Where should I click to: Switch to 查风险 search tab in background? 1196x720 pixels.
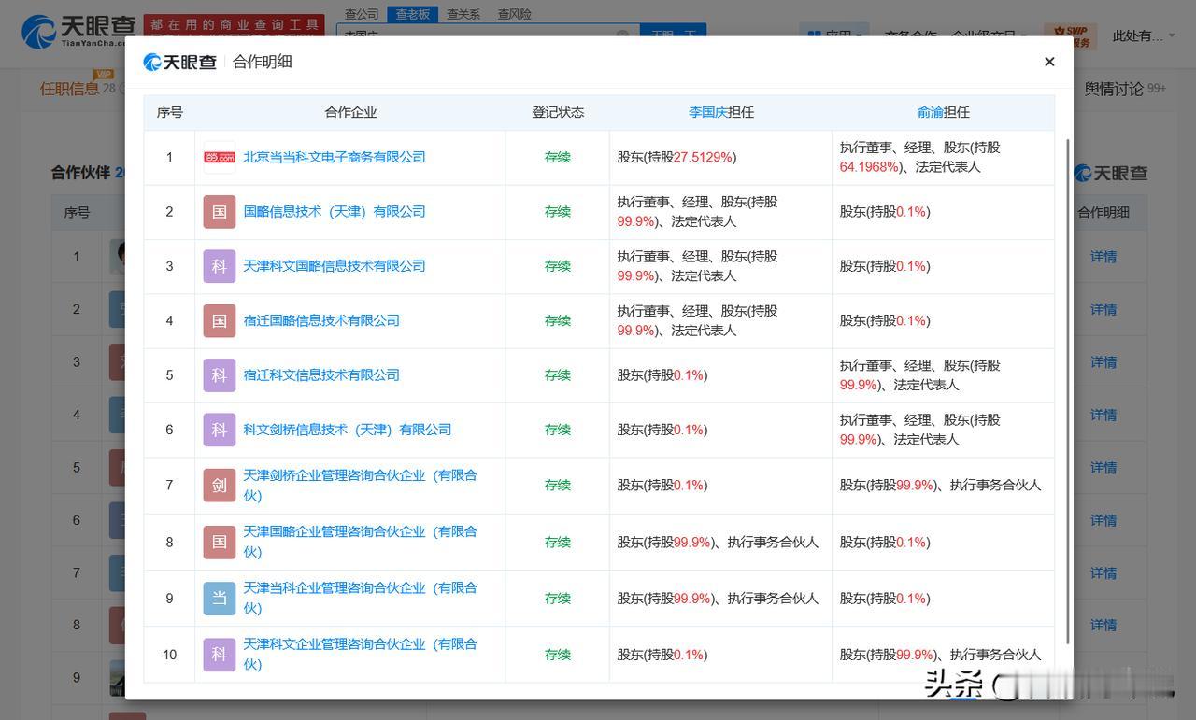(x=514, y=14)
